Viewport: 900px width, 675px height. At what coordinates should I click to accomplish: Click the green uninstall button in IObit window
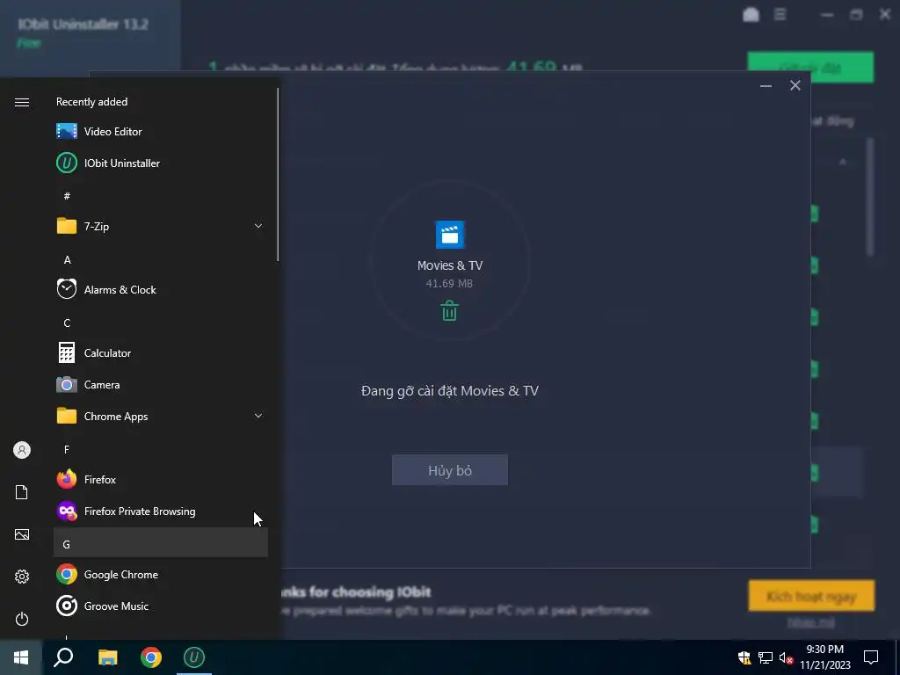(810, 68)
